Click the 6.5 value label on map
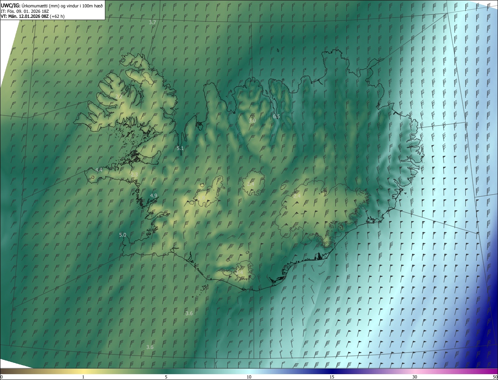The width and height of the screenshot is (498, 380). pyautogui.click(x=276, y=116)
